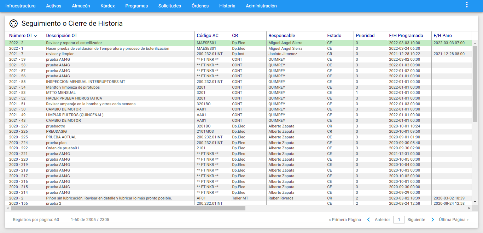Open the Órdenes menu
The height and width of the screenshot is (233, 483).
pyautogui.click(x=200, y=6)
